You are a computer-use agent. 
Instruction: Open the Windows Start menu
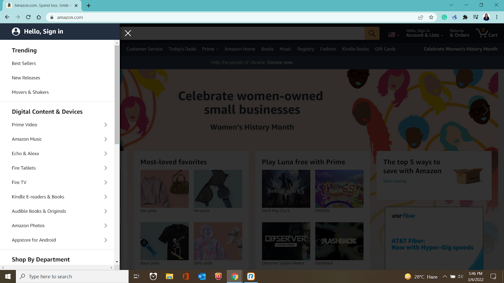point(8,276)
